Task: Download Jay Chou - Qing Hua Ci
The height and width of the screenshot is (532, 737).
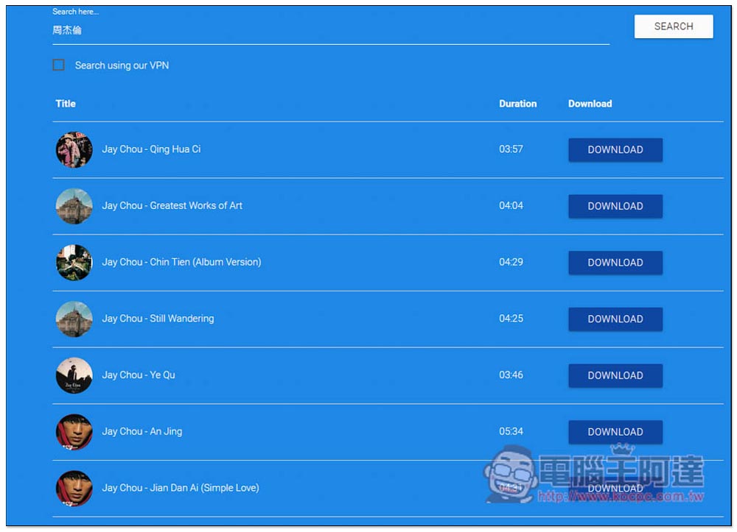Action: pos(615,149)
